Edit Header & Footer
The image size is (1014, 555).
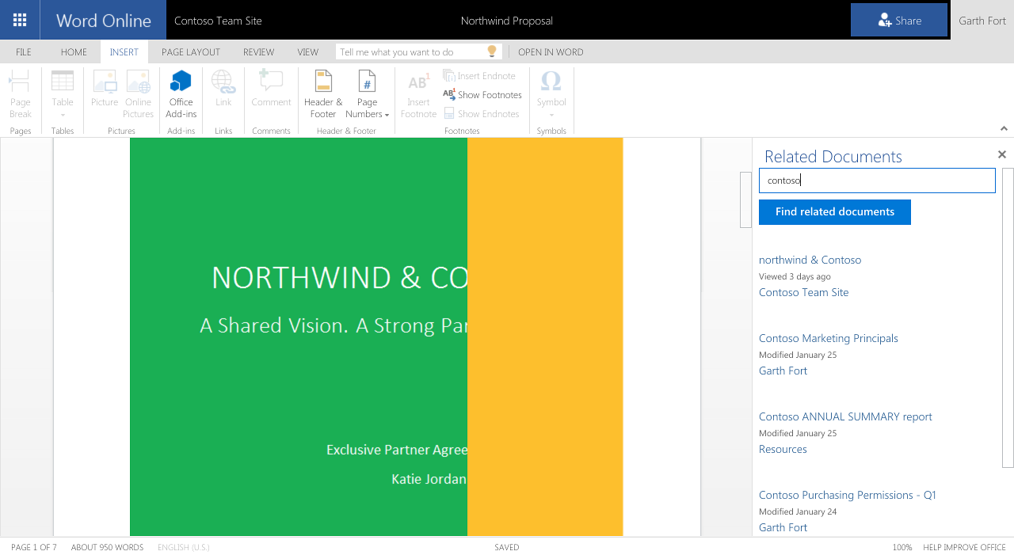click(x=323, y=94)
